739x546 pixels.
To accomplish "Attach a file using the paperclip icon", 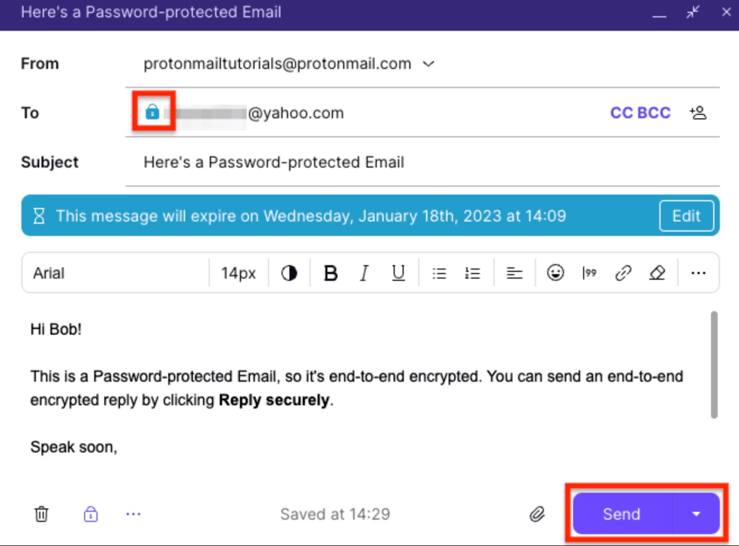I will point(537,514).
